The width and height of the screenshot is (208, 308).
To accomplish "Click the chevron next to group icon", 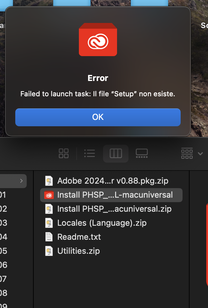I will (x=200, y=154).
